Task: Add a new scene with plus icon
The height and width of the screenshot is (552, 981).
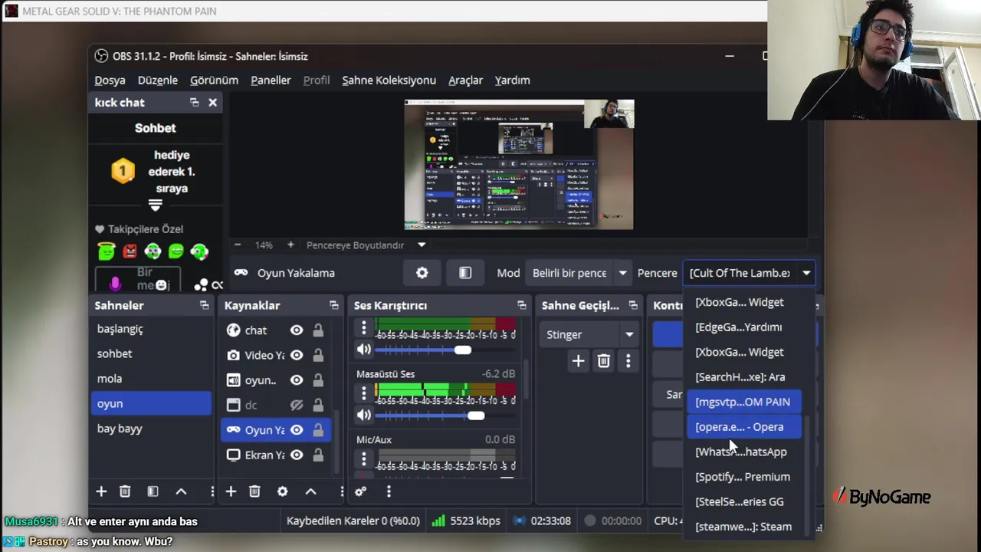Action: coord(101,491)
